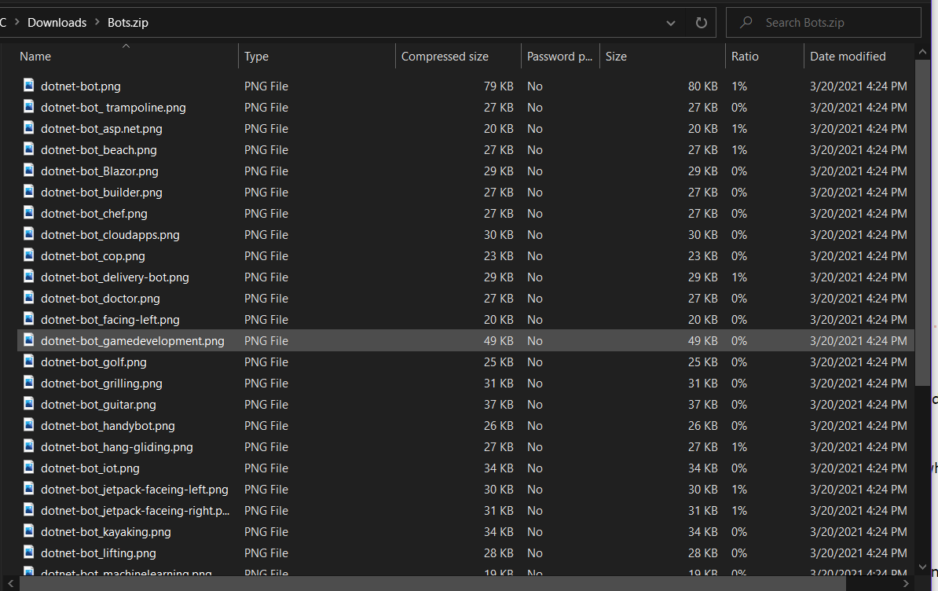Click 79 KB compressed size cell
This screenshot has height=591, width=938.
pos(498,86)
